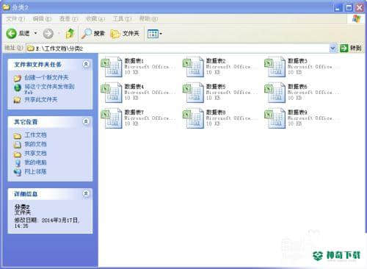Open the 编辑(E) menu
The width and height of the screenshot is (367, 269).
[x=42, y=19]
